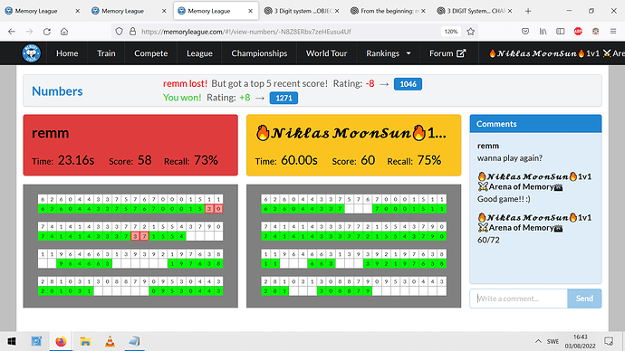Open the Windows Start menu
The height and width of the screenshot is (351, 625).
12,341
